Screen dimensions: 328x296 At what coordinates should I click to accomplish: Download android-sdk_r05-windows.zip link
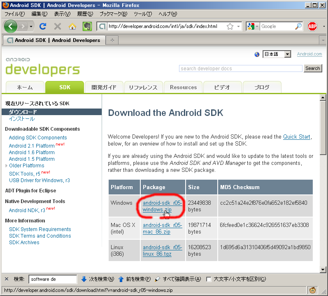[x=162, y=206]
